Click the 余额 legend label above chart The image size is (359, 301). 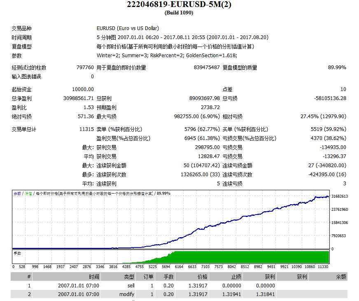(x=17, y=193)
